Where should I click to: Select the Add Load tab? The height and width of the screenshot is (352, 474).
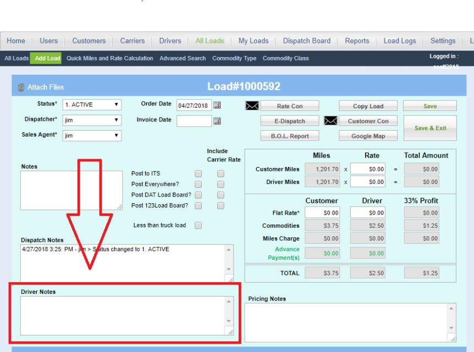pos(46,58)
